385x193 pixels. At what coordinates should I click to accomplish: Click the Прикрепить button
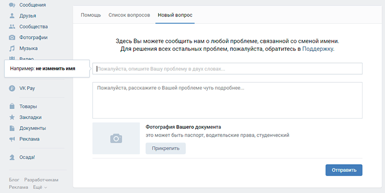tap(165, 149)
